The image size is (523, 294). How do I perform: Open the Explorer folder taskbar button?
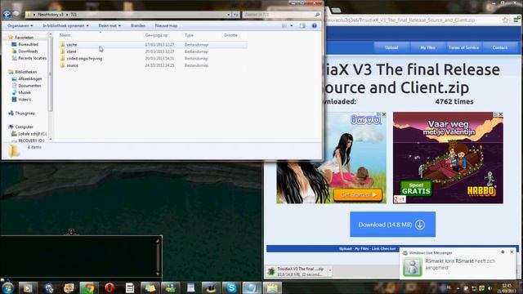[272, 287]
